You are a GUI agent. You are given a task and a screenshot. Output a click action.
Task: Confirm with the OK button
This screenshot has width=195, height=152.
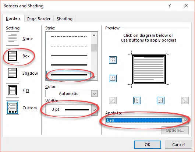148,145
